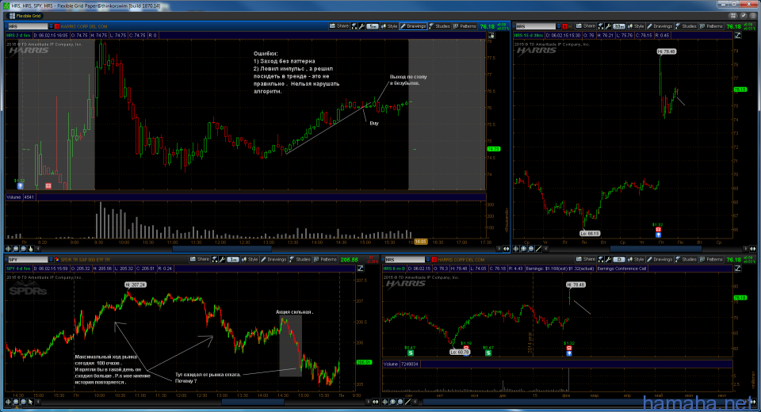The width and height of the screenshot is (761, 412).
Task: Open symbol dropdown of top-right HRS field
Action: click(x=559, y=26)
